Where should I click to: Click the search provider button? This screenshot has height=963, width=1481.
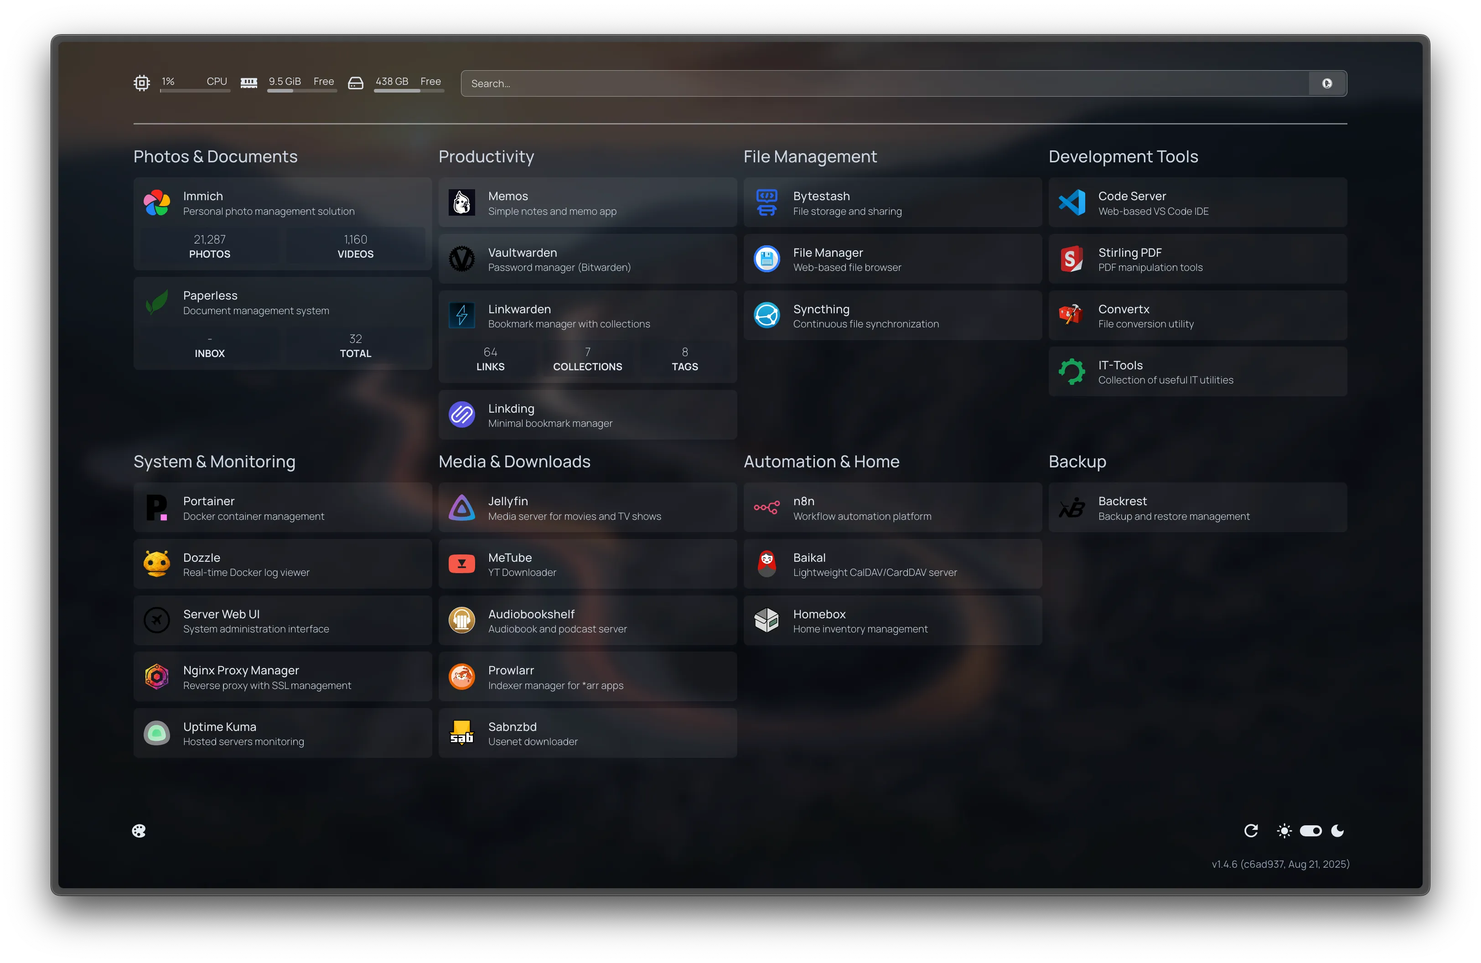click(x=1327, y=83)
